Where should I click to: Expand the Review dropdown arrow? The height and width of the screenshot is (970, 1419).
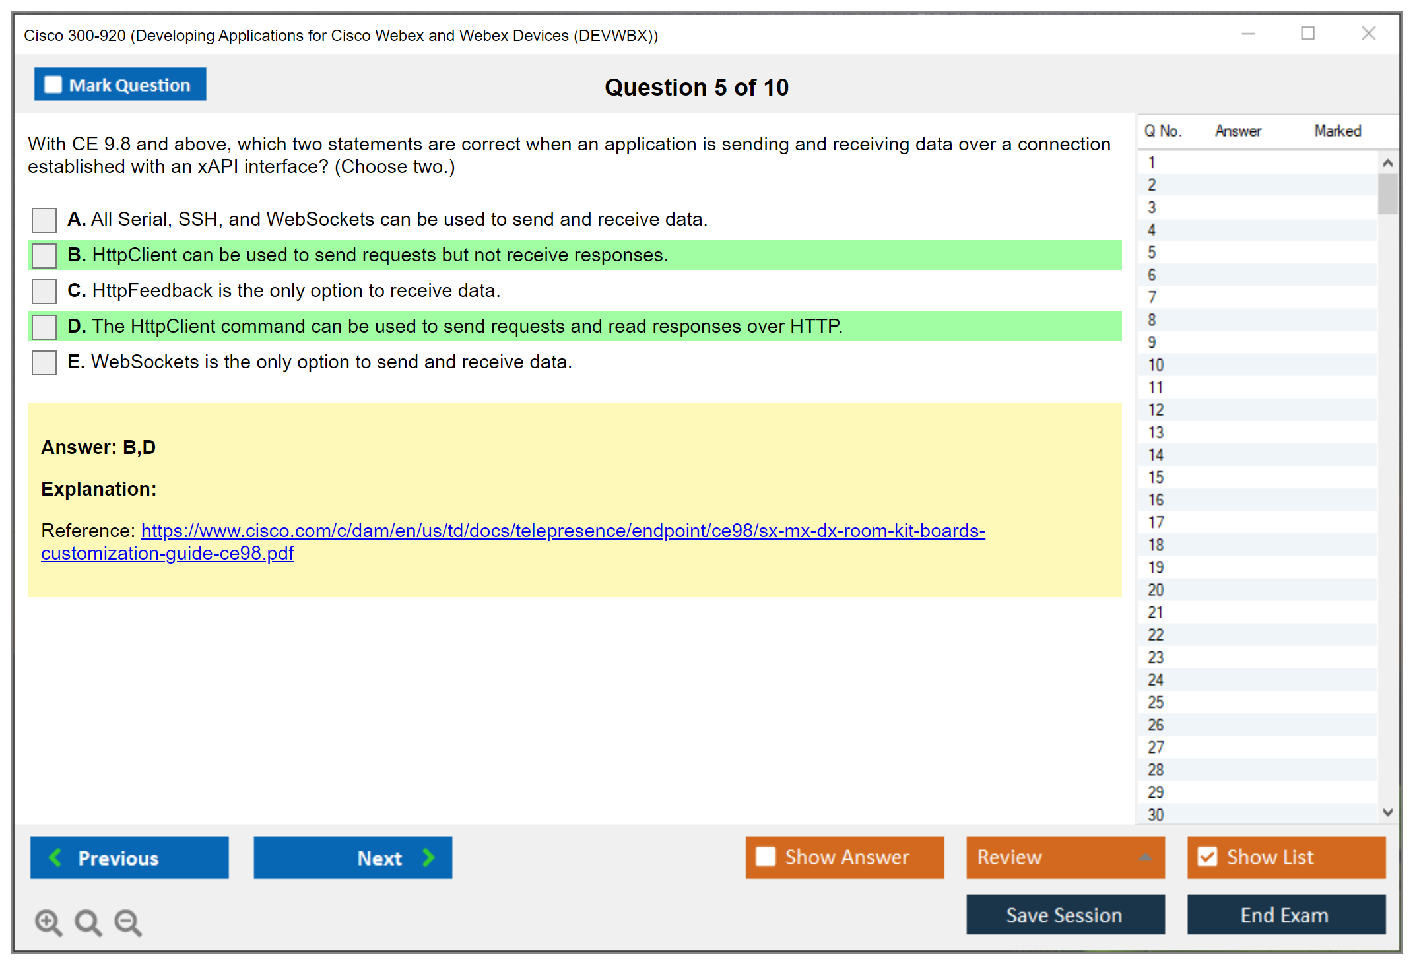click(1145, 857)
